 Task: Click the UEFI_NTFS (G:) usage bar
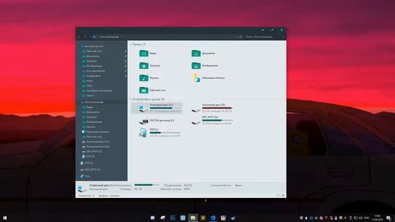click(218, 120)
